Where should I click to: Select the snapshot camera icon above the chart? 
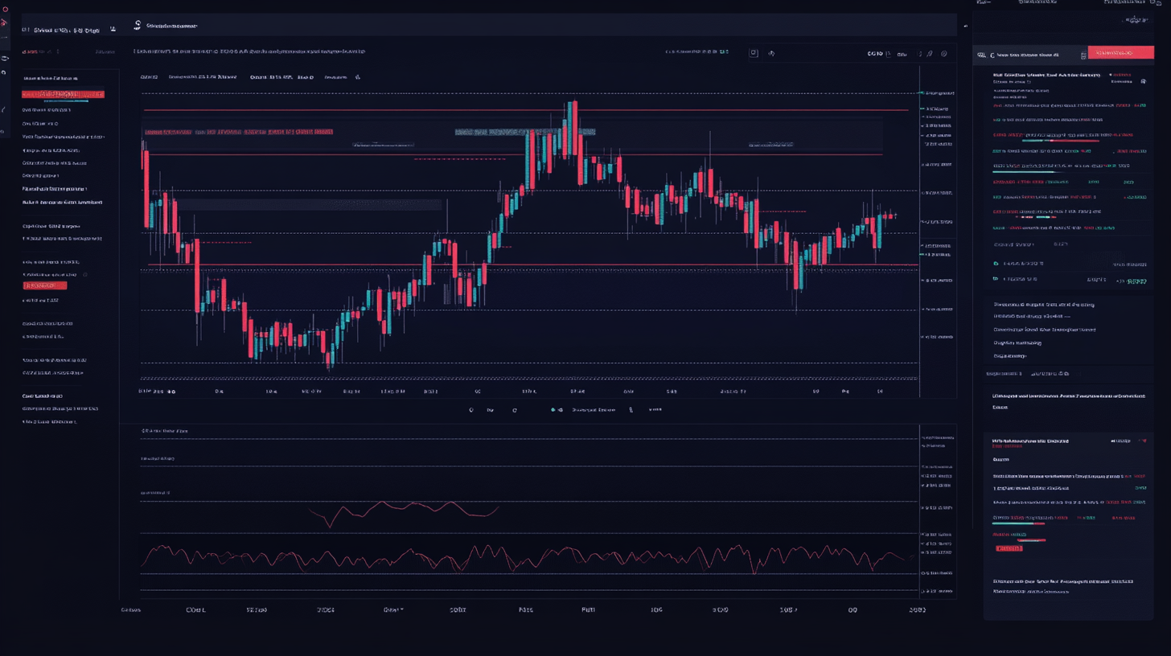(754, 51)
